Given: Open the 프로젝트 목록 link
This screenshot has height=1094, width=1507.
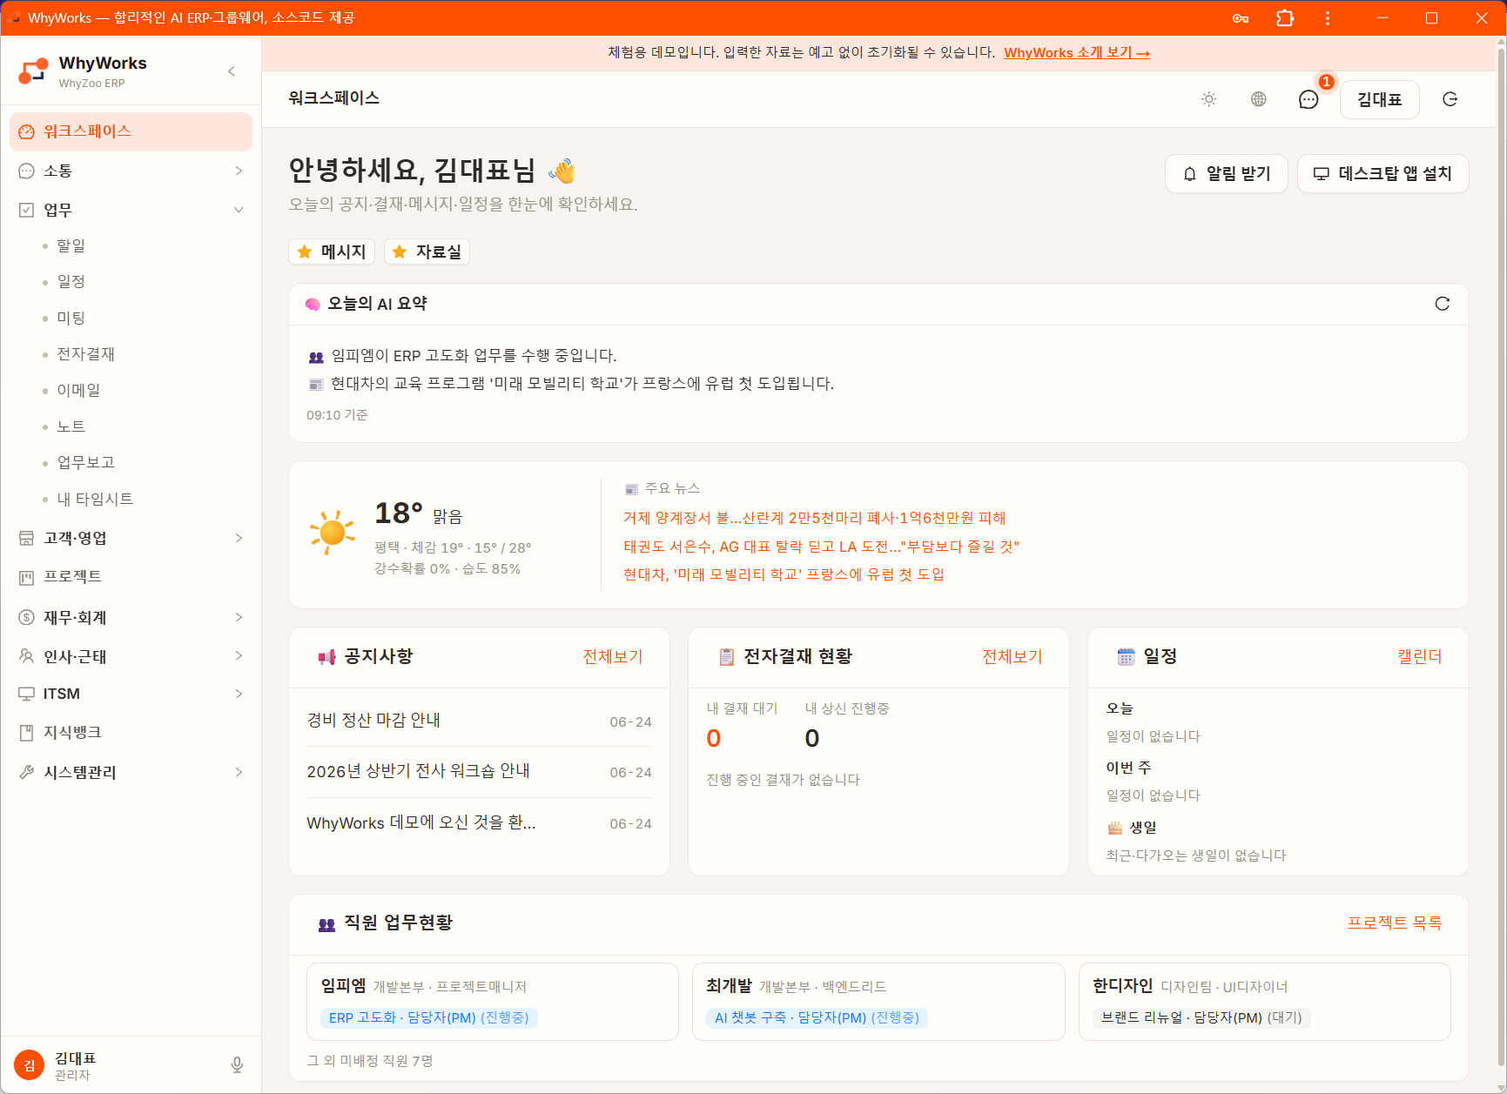Looking at the screenshot, I should (1394, 923).
